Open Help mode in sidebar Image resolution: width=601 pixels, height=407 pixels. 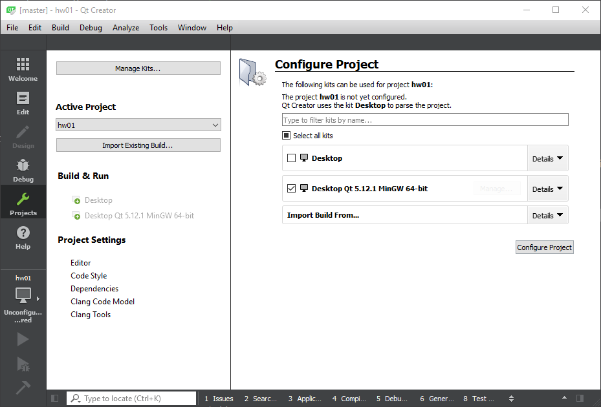(23, 237)
